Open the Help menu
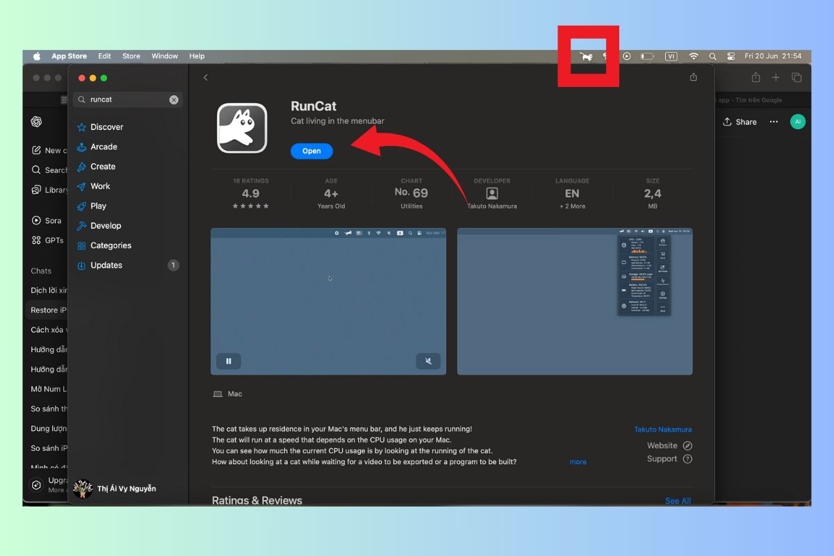 click(x=197, y=56)
